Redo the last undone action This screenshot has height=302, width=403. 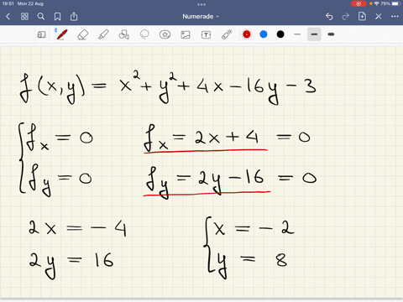point(346,17)
